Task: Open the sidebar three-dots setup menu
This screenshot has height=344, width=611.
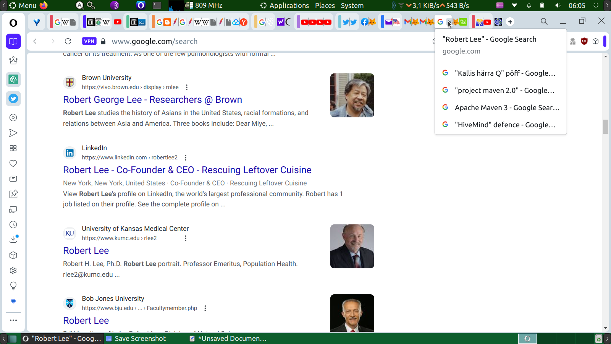Action: point(13,320)
